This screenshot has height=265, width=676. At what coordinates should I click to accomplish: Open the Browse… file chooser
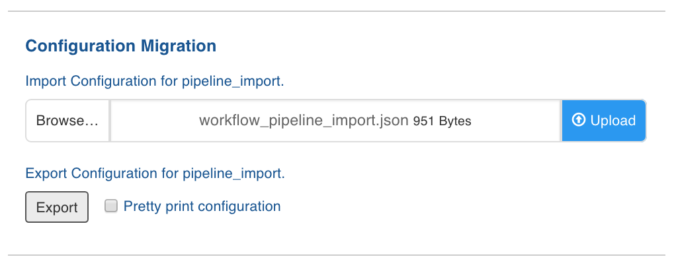67,121
